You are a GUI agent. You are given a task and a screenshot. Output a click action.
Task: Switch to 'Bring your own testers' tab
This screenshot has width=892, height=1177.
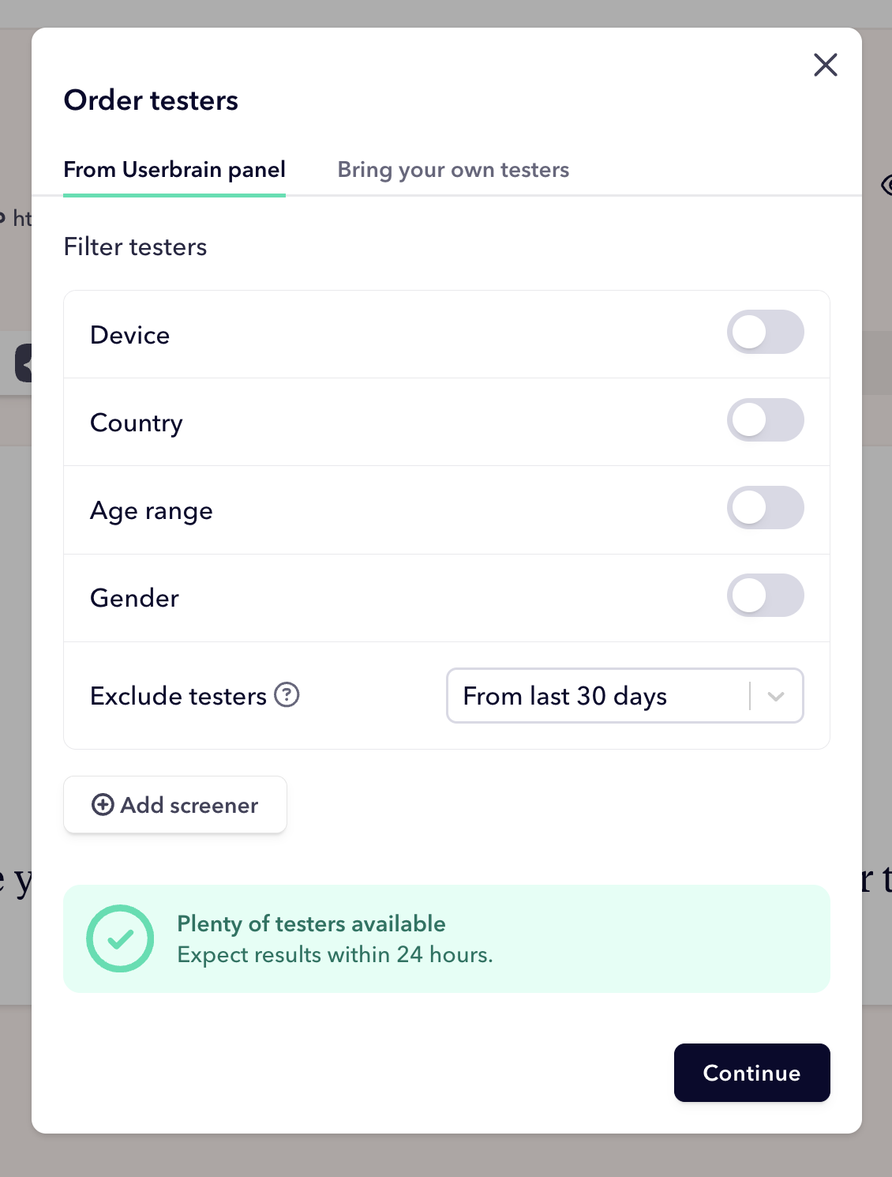[453, 170]
